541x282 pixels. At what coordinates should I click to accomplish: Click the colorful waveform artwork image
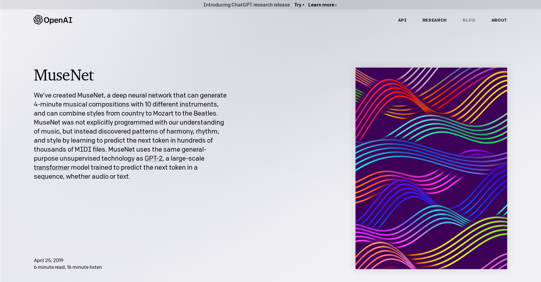(431, 168)
